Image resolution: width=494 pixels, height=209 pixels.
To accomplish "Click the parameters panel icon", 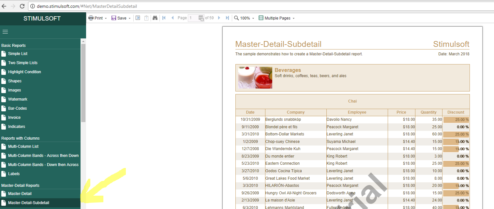I will pos(146,18).
